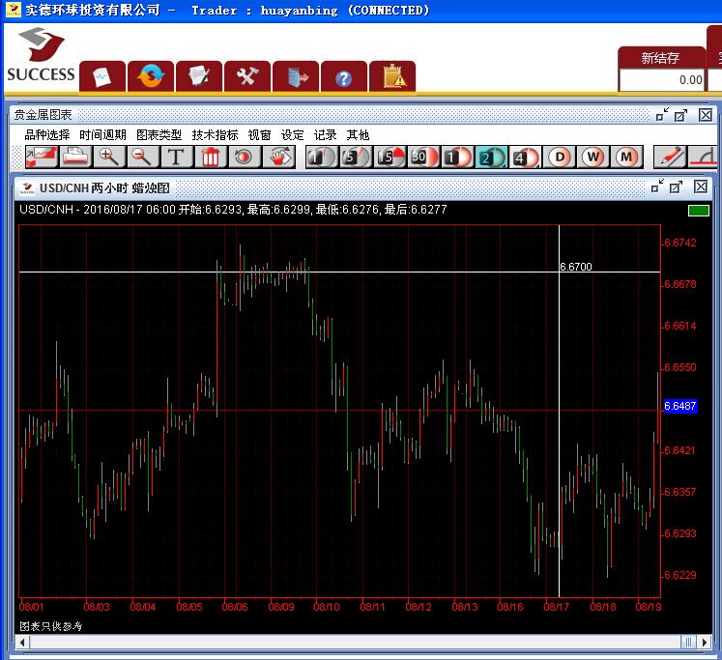Maximize the USD/CNH chart window
The height and width of the screenshot is (660, 722).
point(676,187)
